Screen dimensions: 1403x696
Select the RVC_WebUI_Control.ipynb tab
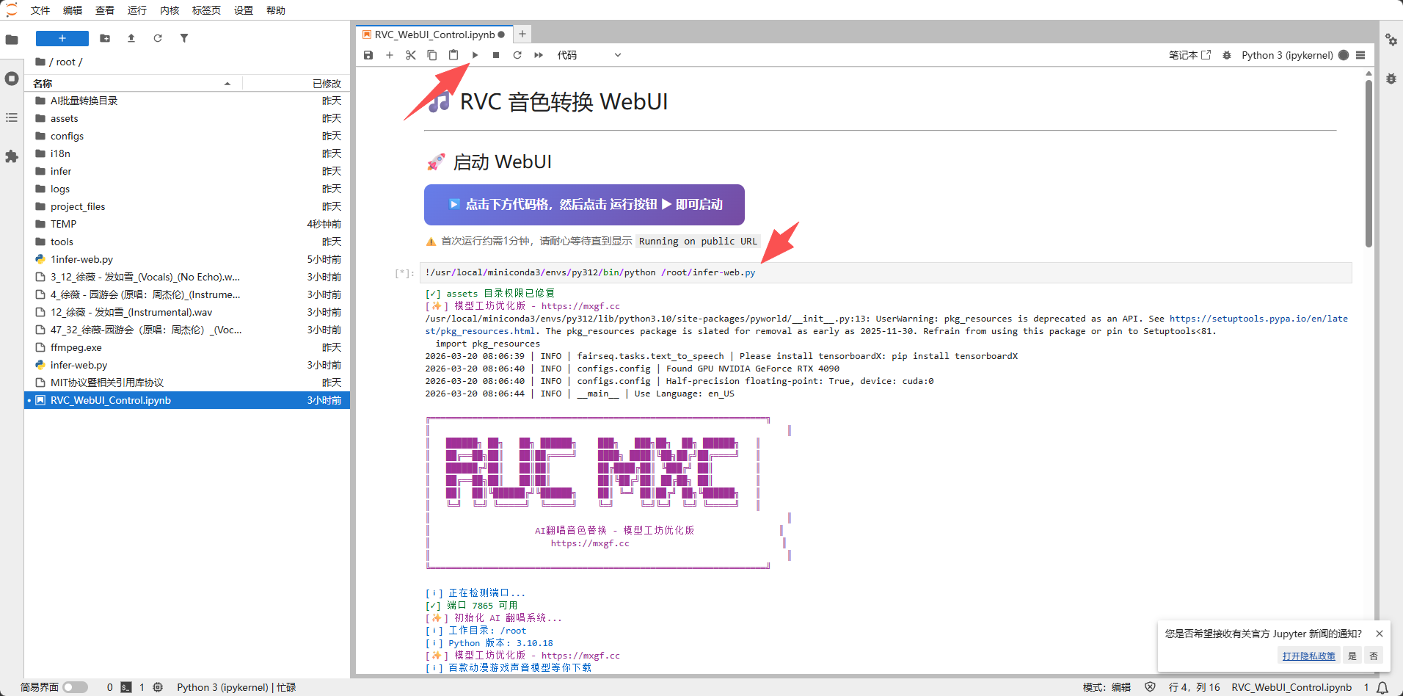coord(434,35)
